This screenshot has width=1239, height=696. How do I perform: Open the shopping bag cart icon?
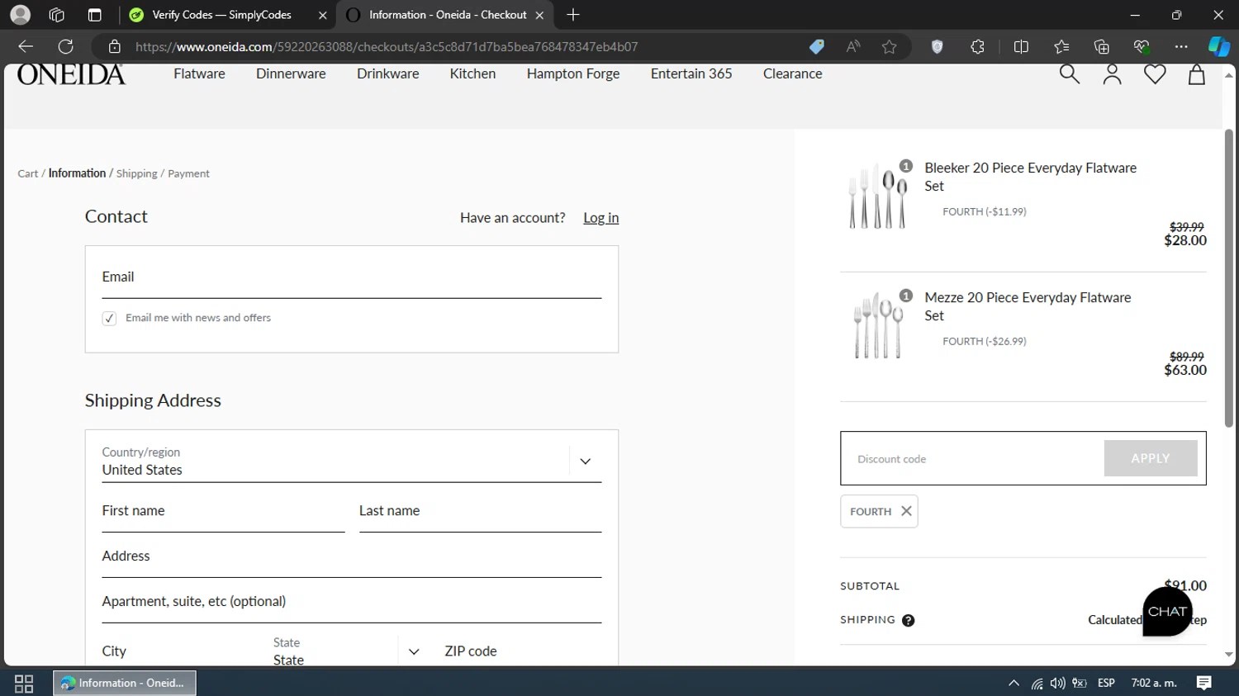[1196, 74]
